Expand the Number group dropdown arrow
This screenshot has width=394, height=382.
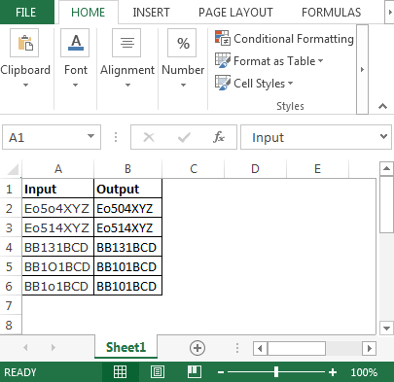[183, 86]
